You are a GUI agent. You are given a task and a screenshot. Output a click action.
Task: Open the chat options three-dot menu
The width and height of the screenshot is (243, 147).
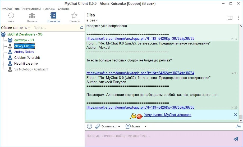[x=238, y=18]
